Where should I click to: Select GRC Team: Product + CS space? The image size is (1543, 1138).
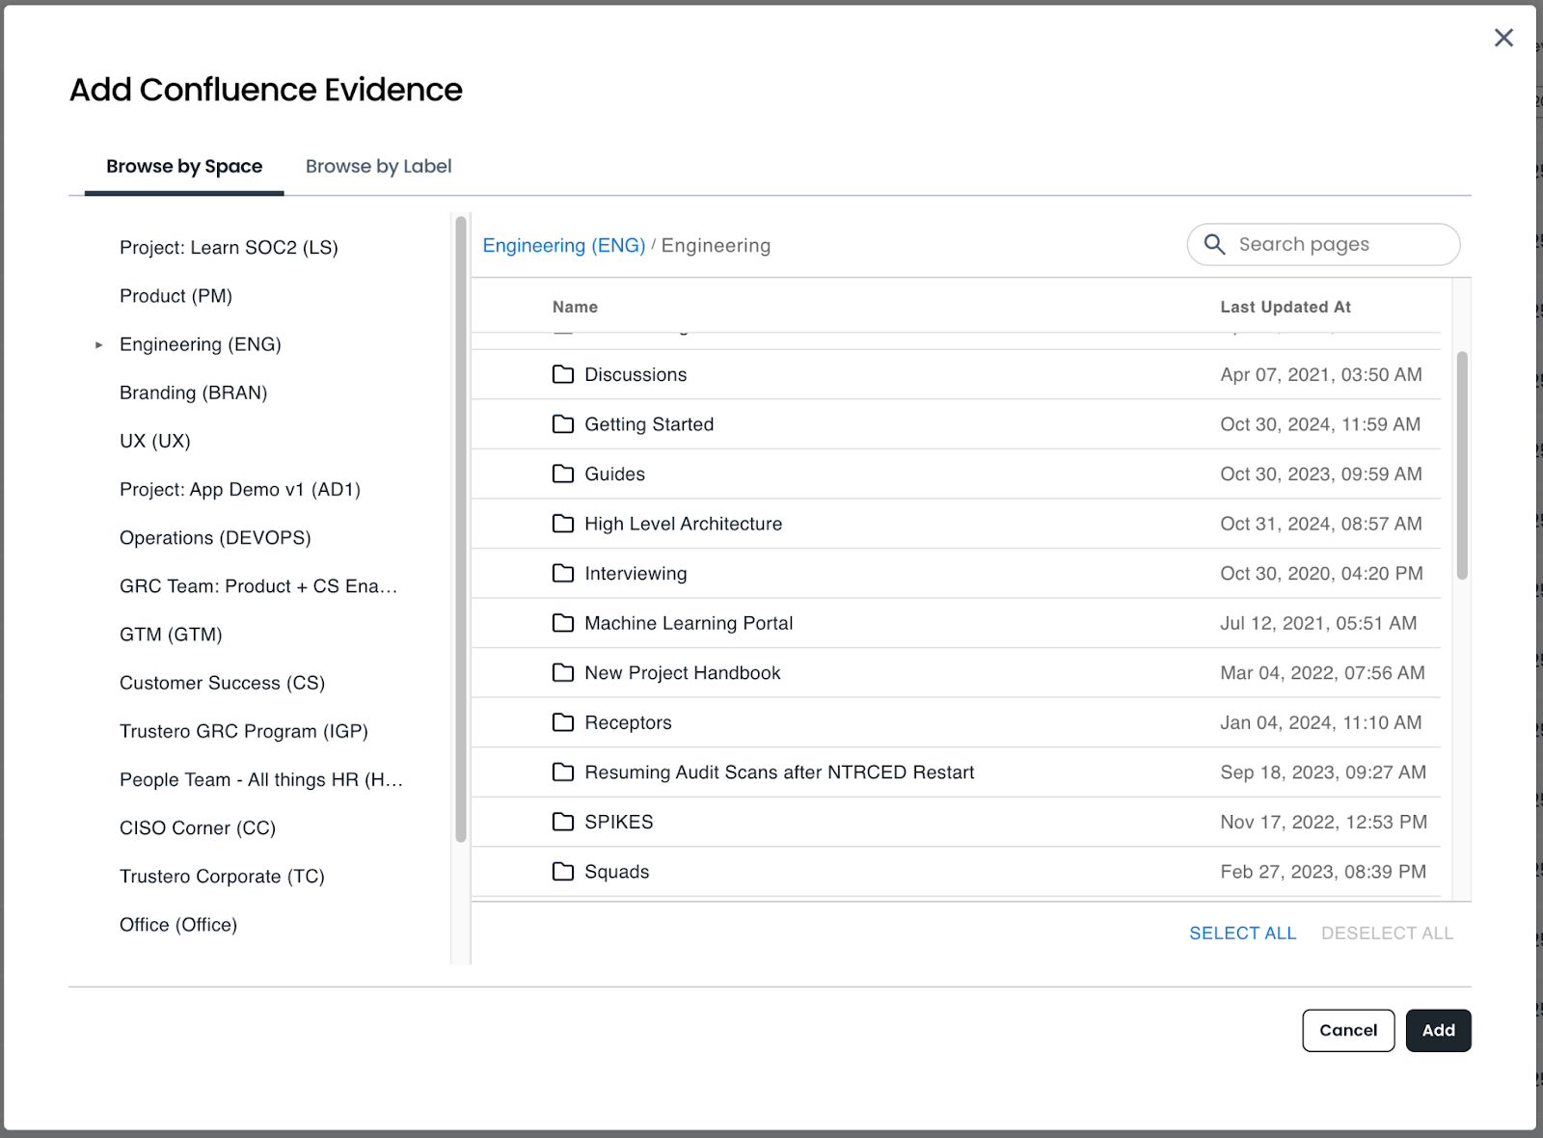(x=258, y=586)
